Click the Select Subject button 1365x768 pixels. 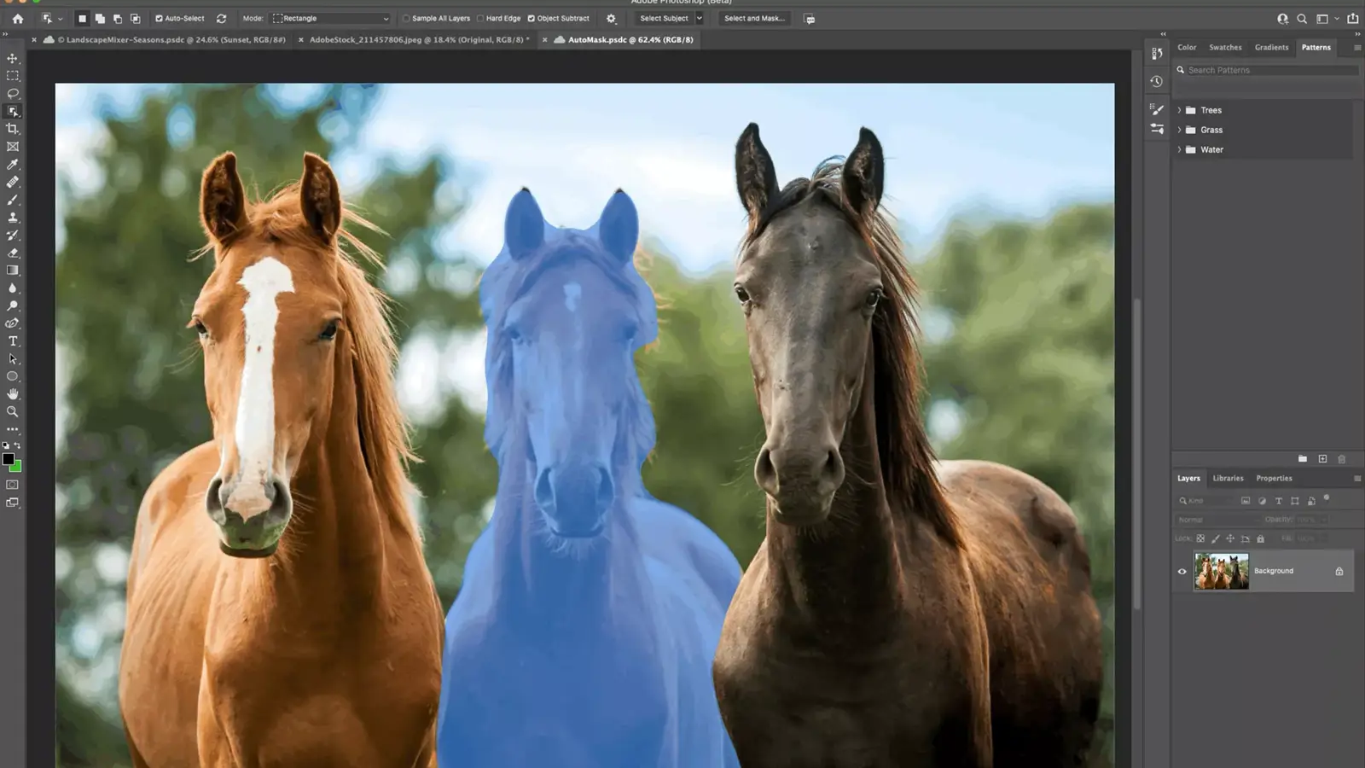click(664, 18)
